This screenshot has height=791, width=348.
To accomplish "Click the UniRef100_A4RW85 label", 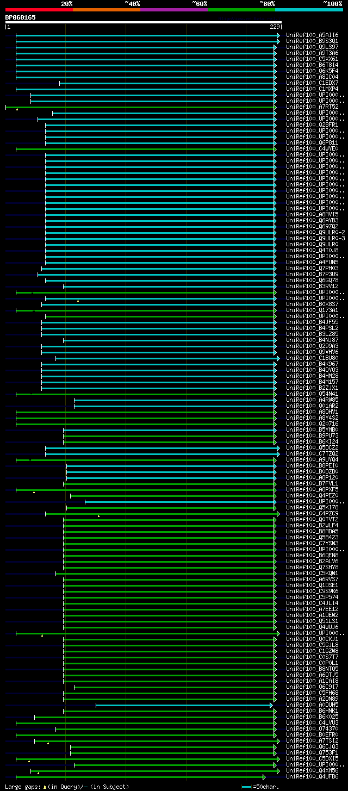I will click(312, 400).
